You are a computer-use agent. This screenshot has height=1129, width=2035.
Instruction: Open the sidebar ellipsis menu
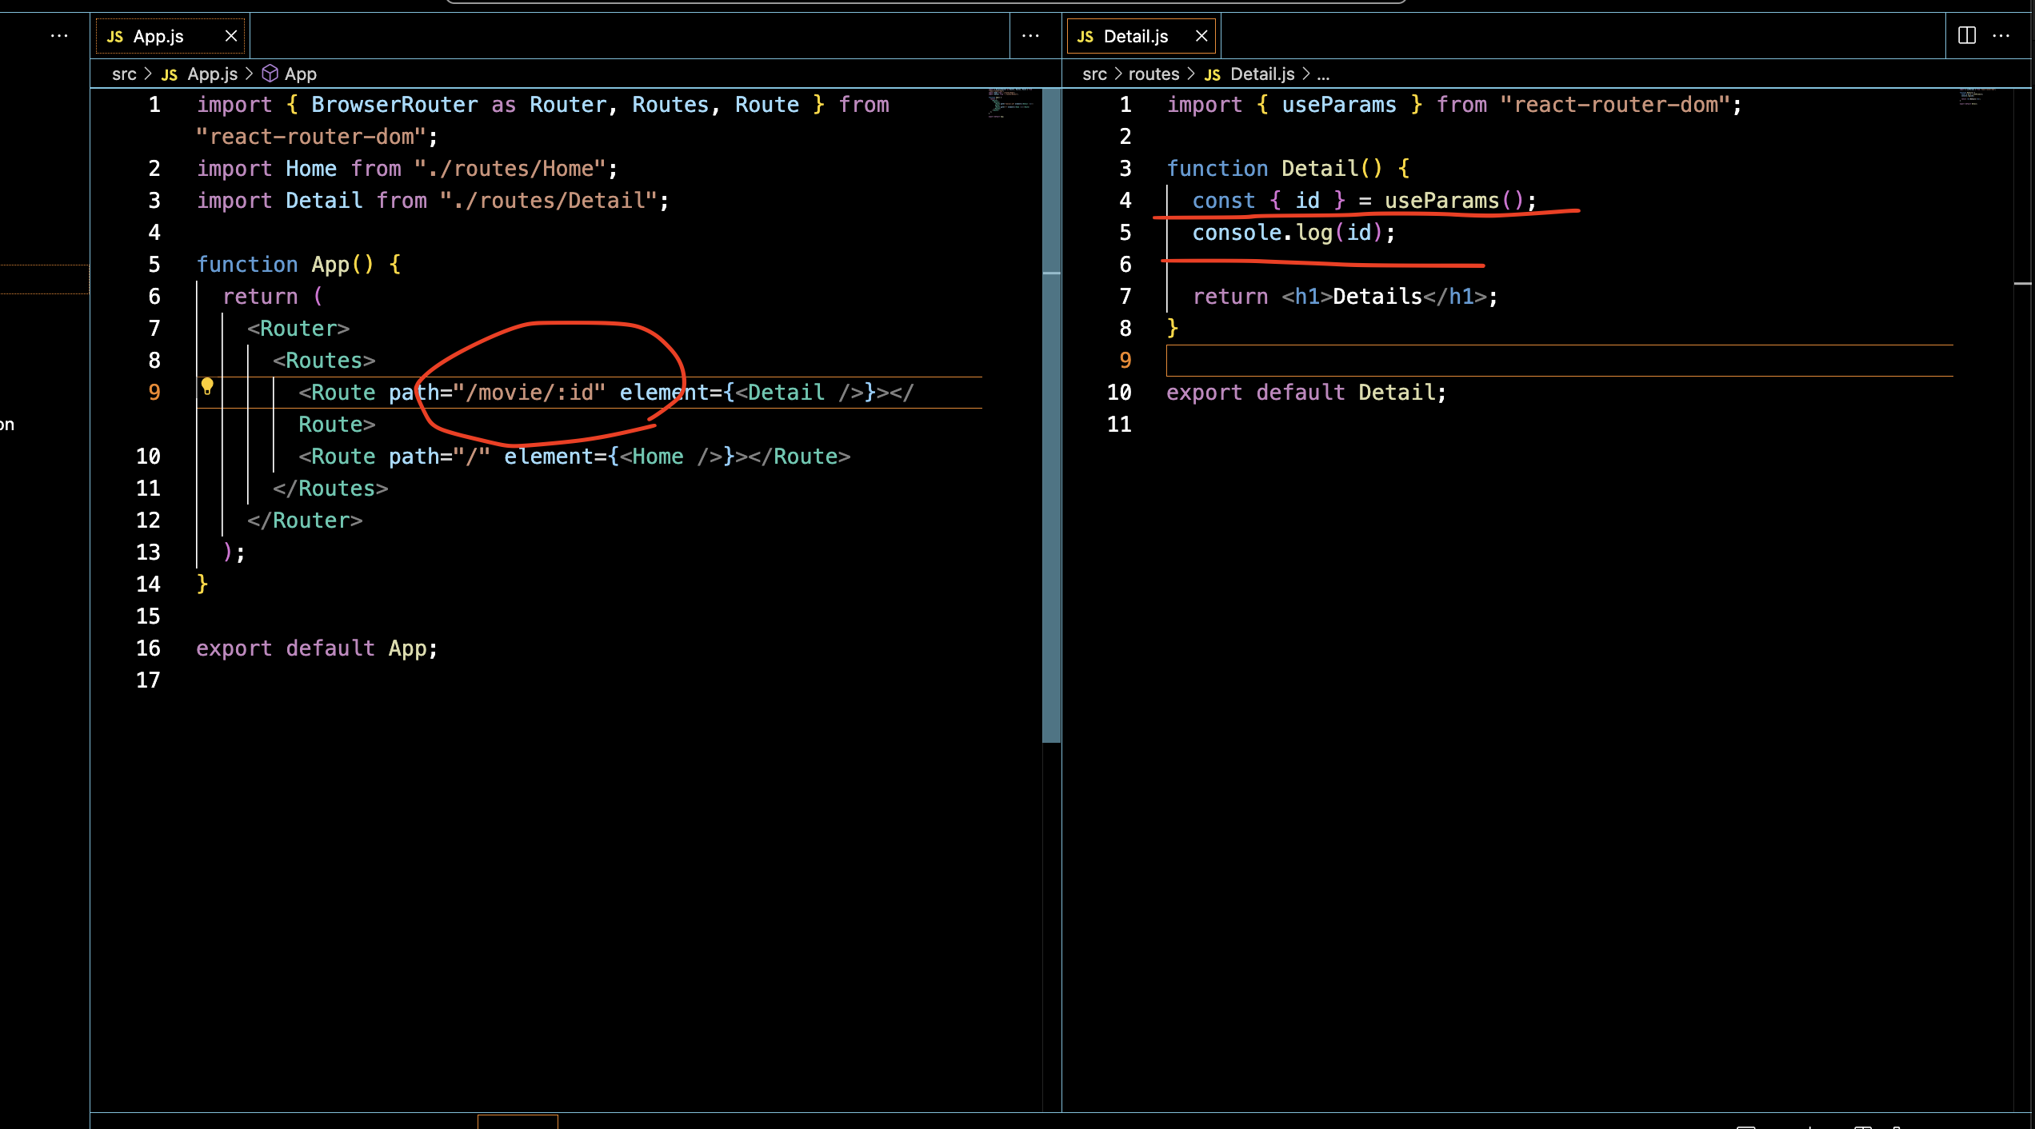tap(59, 36)
